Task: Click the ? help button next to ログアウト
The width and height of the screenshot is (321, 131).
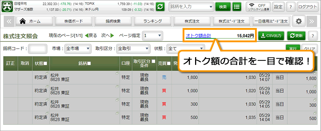Action: pyautogui.click(x=290, y=7)
